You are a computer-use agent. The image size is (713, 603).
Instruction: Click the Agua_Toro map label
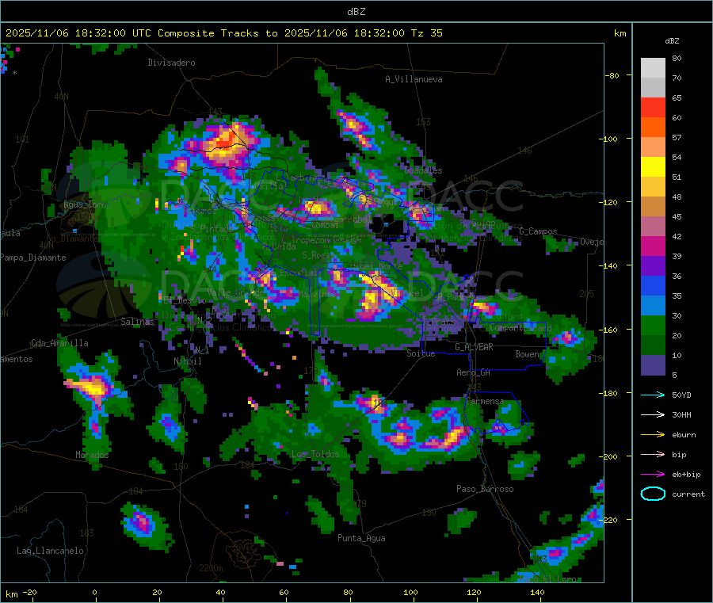85,204
